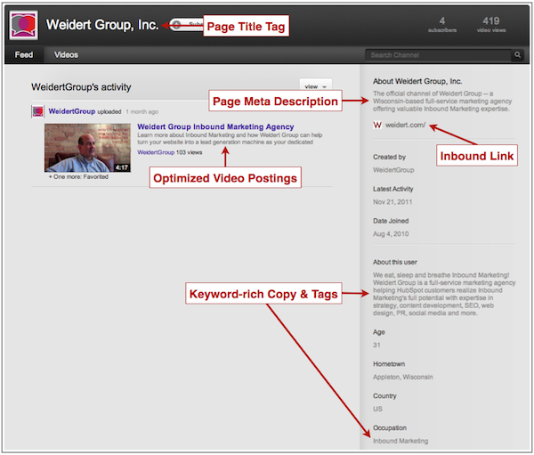The width and height of the screenshot is (534, 455).
Task: Click the '1 month ago' timestamp
Action: (142, 112)
